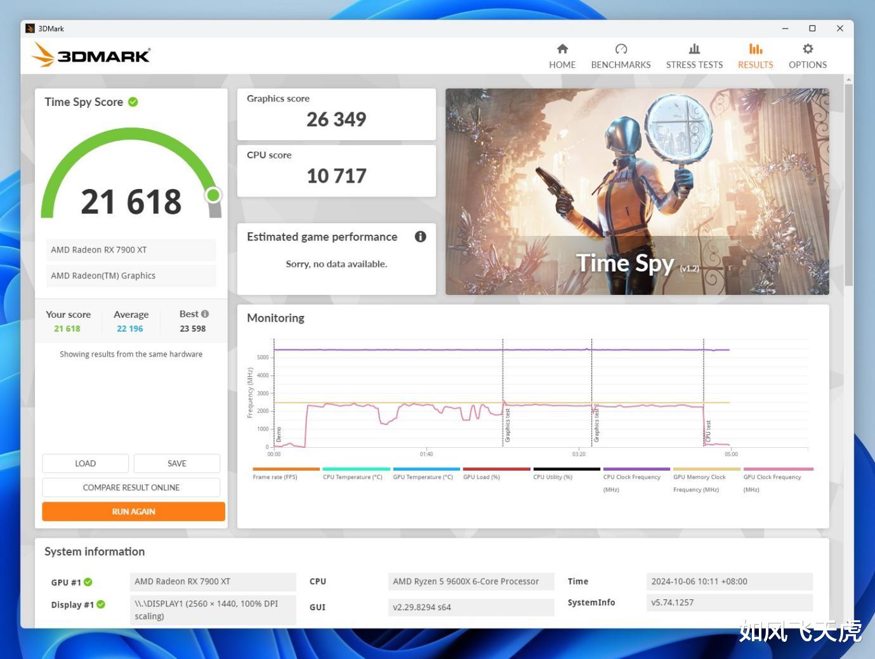Image resolution: width=875 pixels, height=659 pixels.
Task: Maximize the 3DMark window
Action: tap(812, 29)
